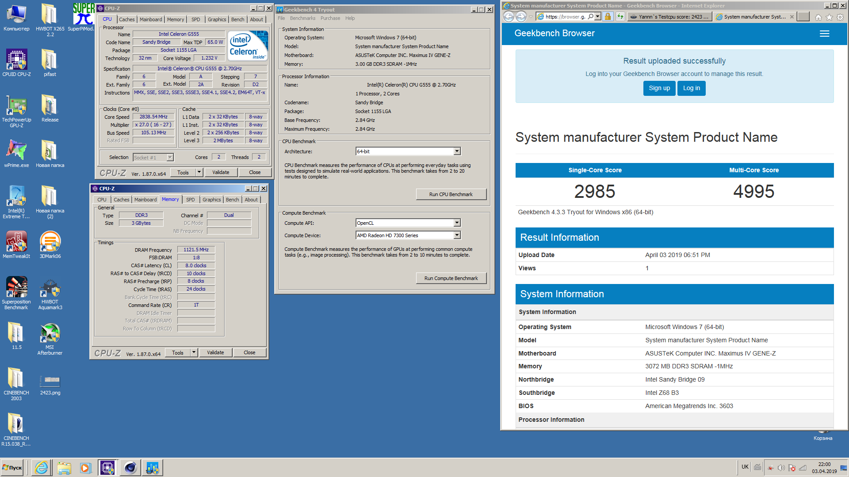Click the IE address bar URL field
Image resolution: width=849 pixels, height=477 pixels.
[565, 17]
